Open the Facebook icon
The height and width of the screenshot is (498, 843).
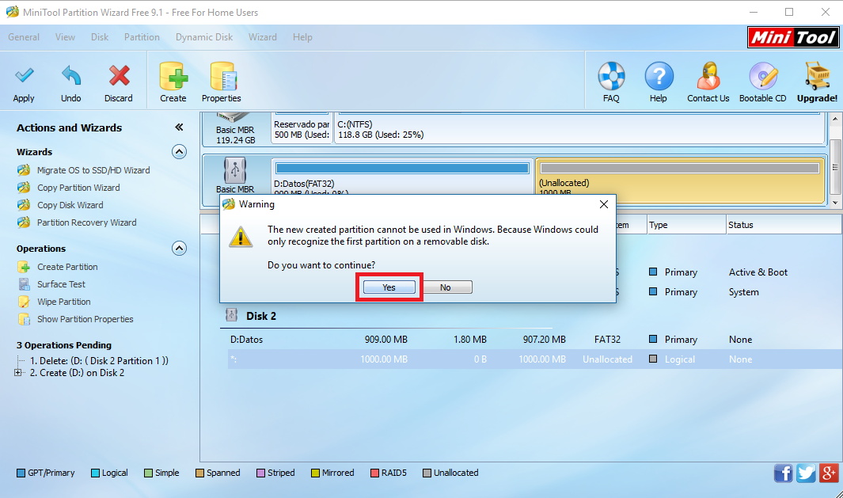coord(784,473)
